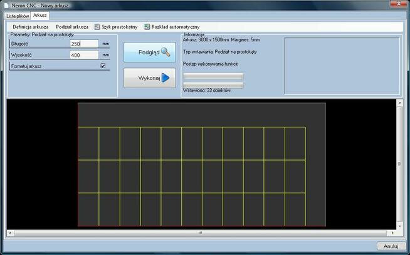Click the Podgląd magnifier icon
The height and width of the screenshot is (255, 410).
[166, 52]
